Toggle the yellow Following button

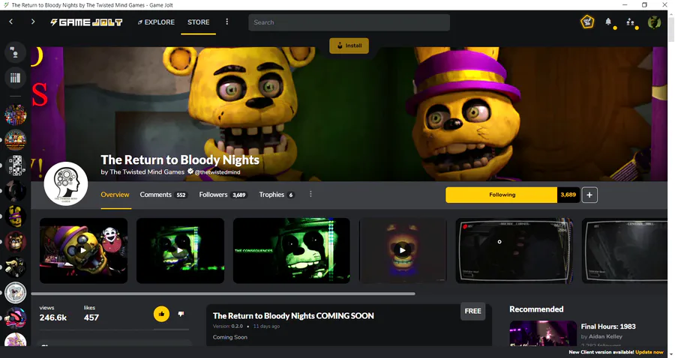tap(502, 195)
